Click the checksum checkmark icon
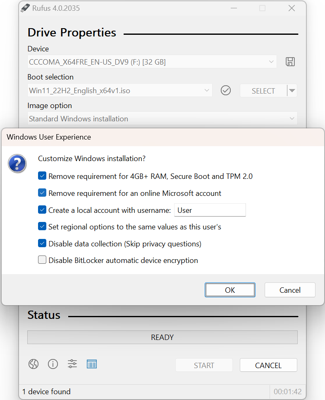Image resolution: width=325 pixels, height=400 pixels. pyautogui.click(x=226, y=90)
